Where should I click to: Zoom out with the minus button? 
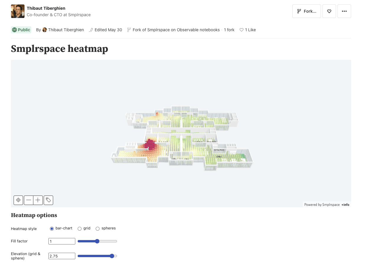click(29, 200)
